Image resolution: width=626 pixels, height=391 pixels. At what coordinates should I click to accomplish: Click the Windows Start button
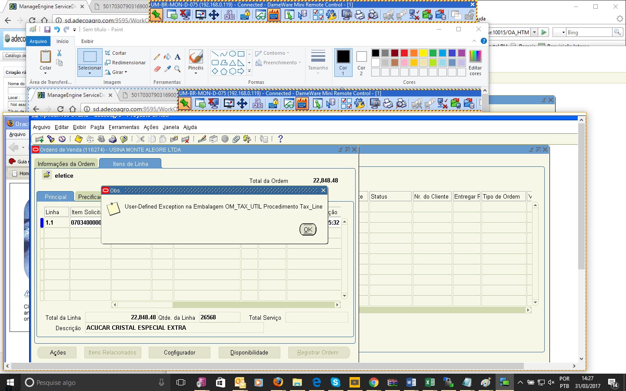(x=10, y=382)
